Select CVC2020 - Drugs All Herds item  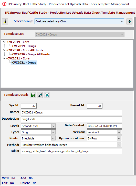point(31,54)
